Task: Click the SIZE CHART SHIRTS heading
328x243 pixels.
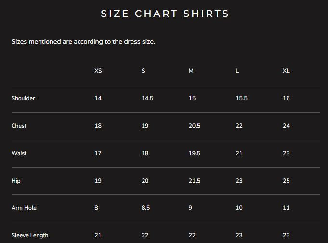Action: pyautogui.click(x=165, y=13)
